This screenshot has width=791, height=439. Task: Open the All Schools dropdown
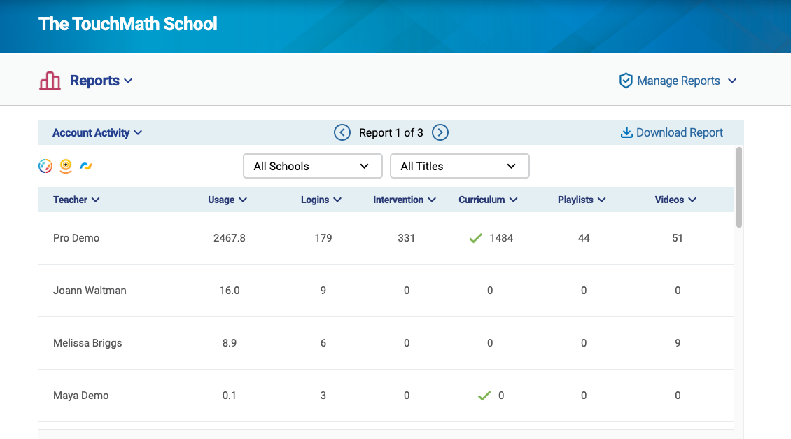point(313,166)
